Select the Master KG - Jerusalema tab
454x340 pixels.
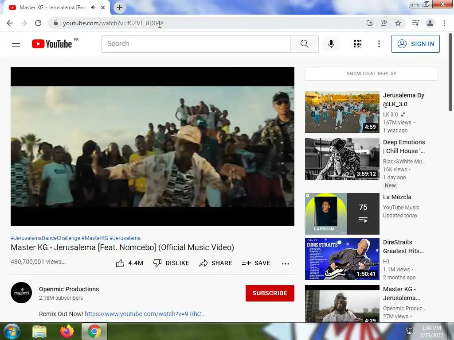(52, 8)
